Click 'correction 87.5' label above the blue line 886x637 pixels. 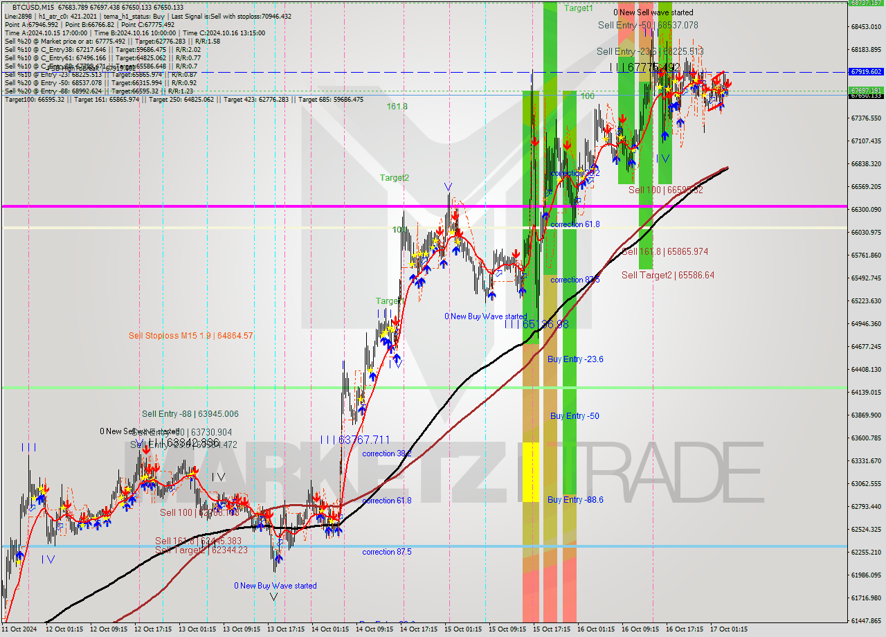(x=386, y=553)
